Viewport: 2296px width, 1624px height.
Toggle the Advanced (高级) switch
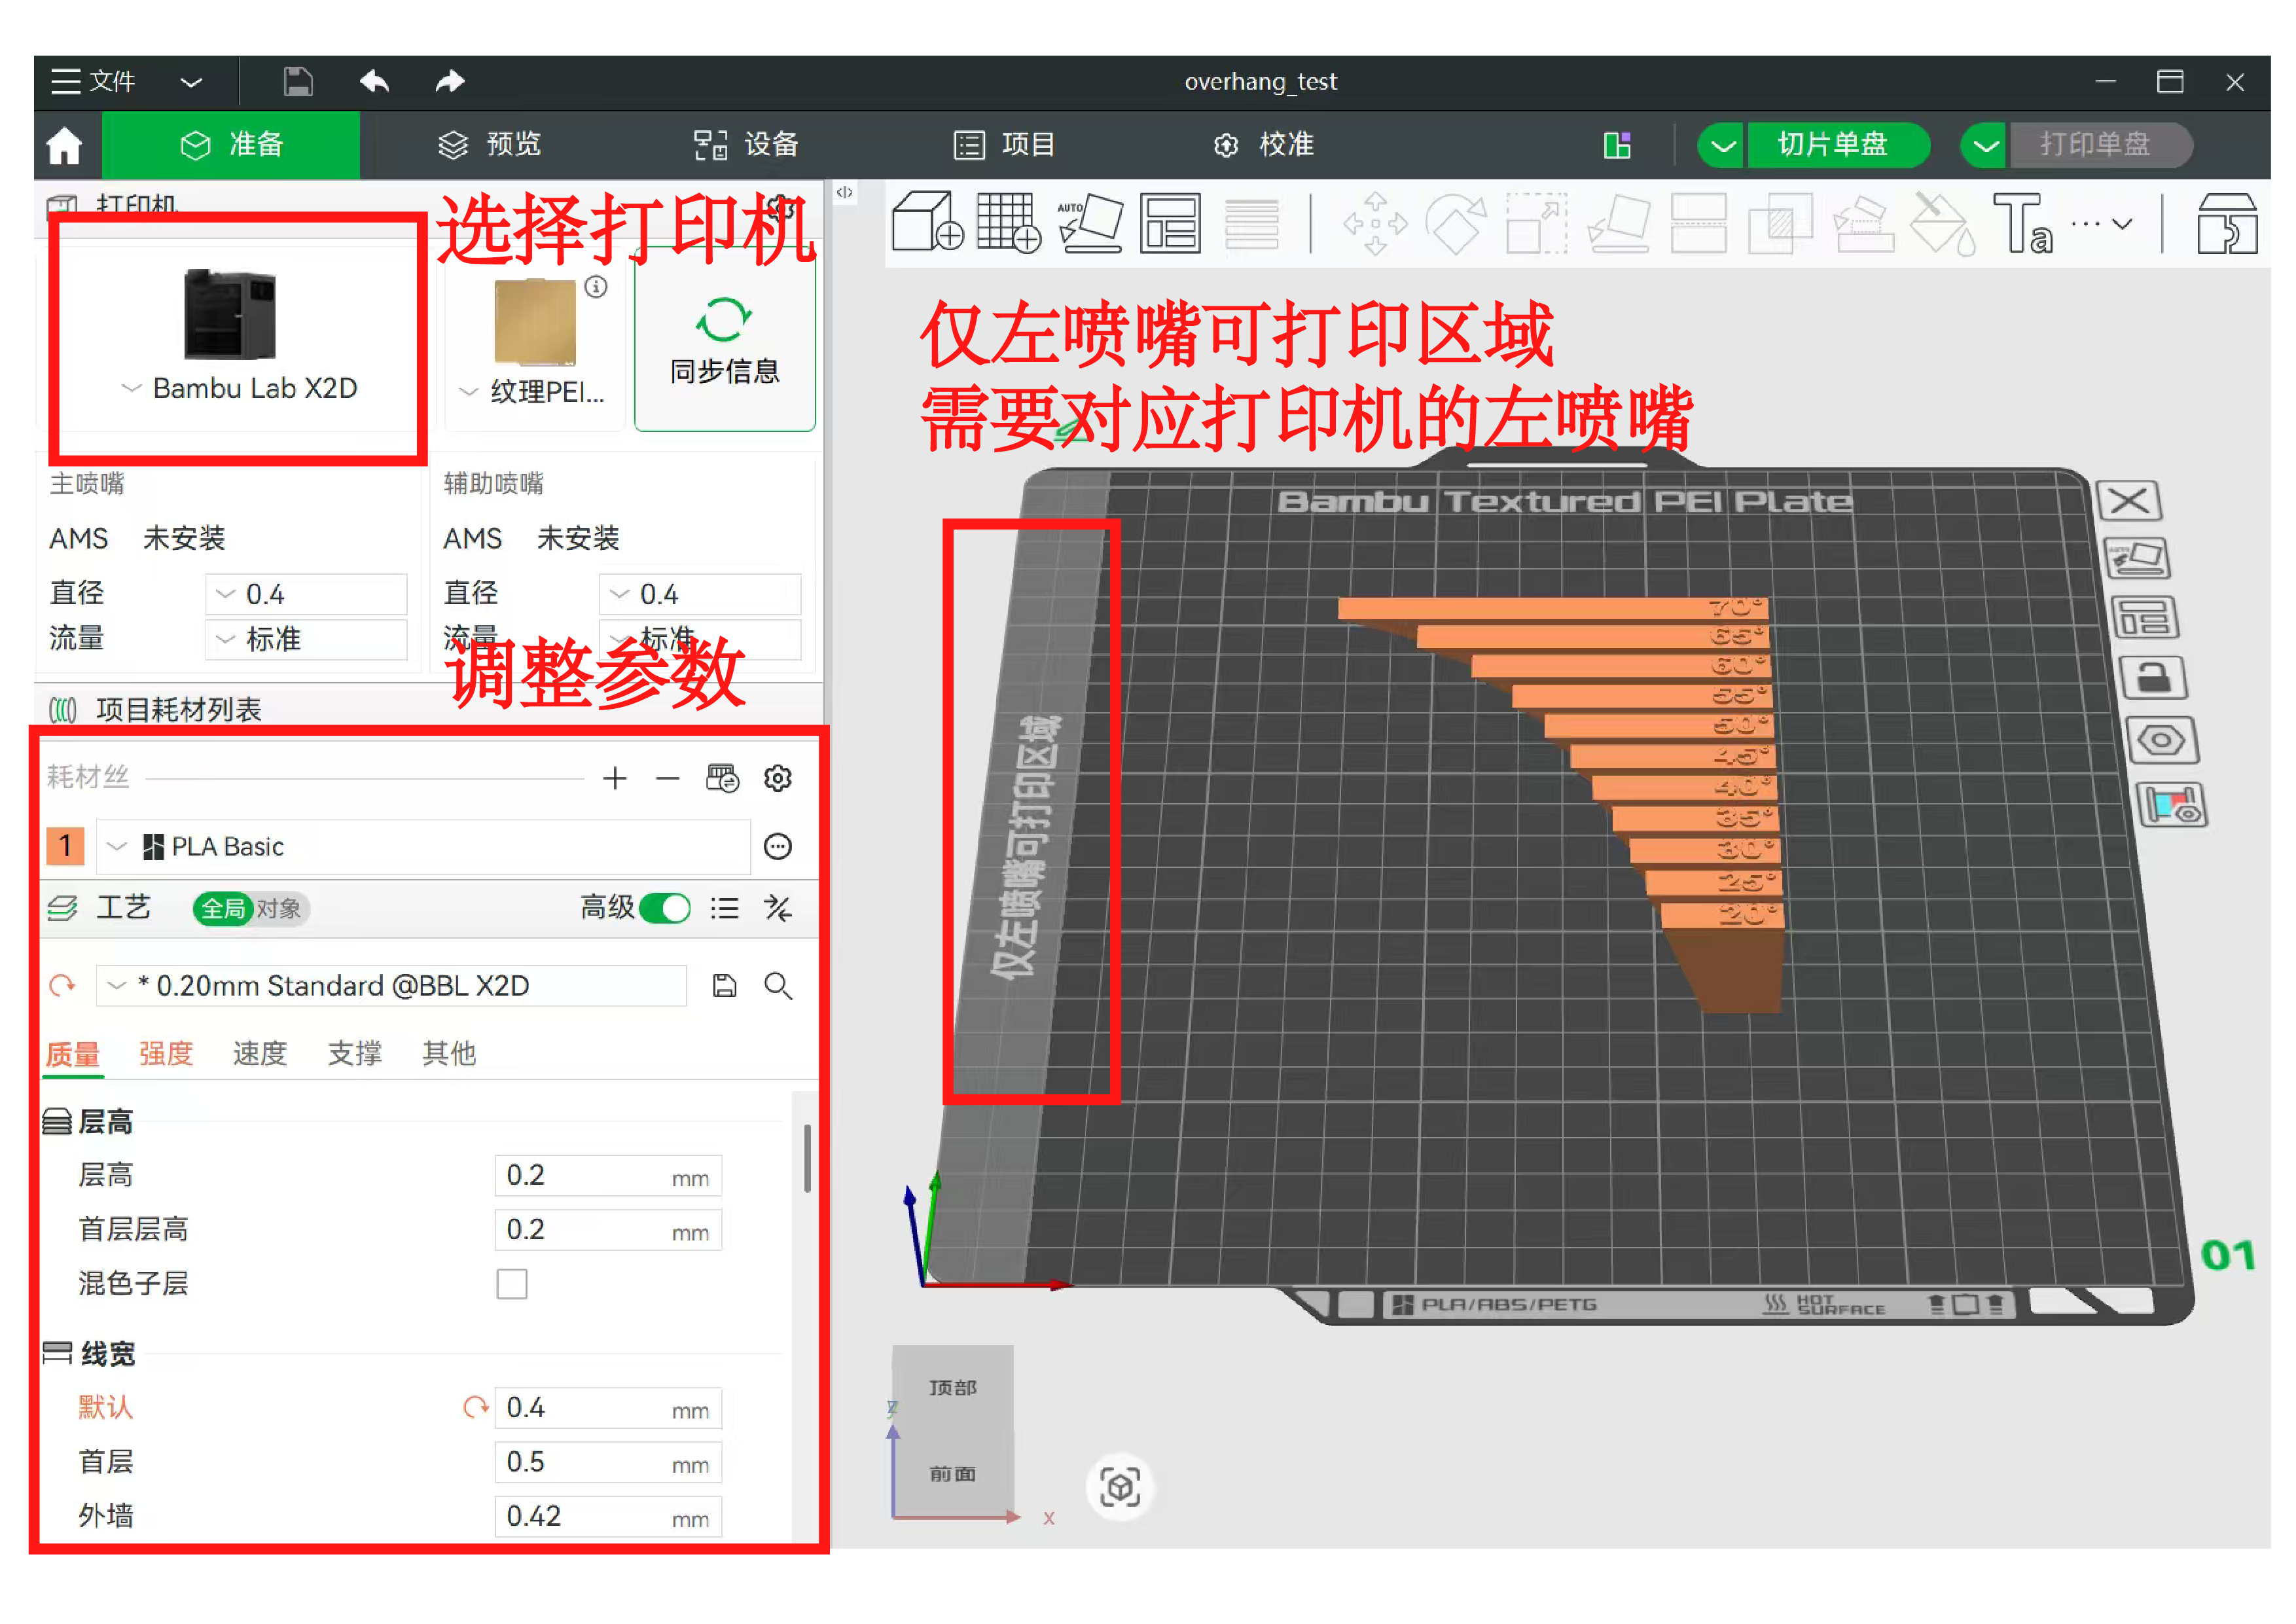coord(665,908)
